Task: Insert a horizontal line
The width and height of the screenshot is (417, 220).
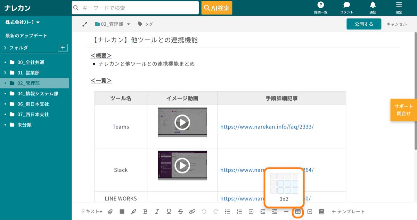Action: (x=286, y=211)
